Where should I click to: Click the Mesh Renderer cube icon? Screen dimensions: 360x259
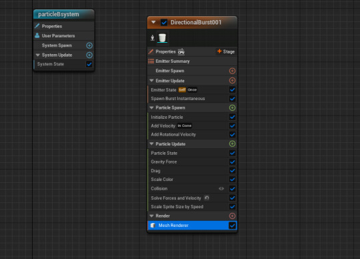coord(153,226)
